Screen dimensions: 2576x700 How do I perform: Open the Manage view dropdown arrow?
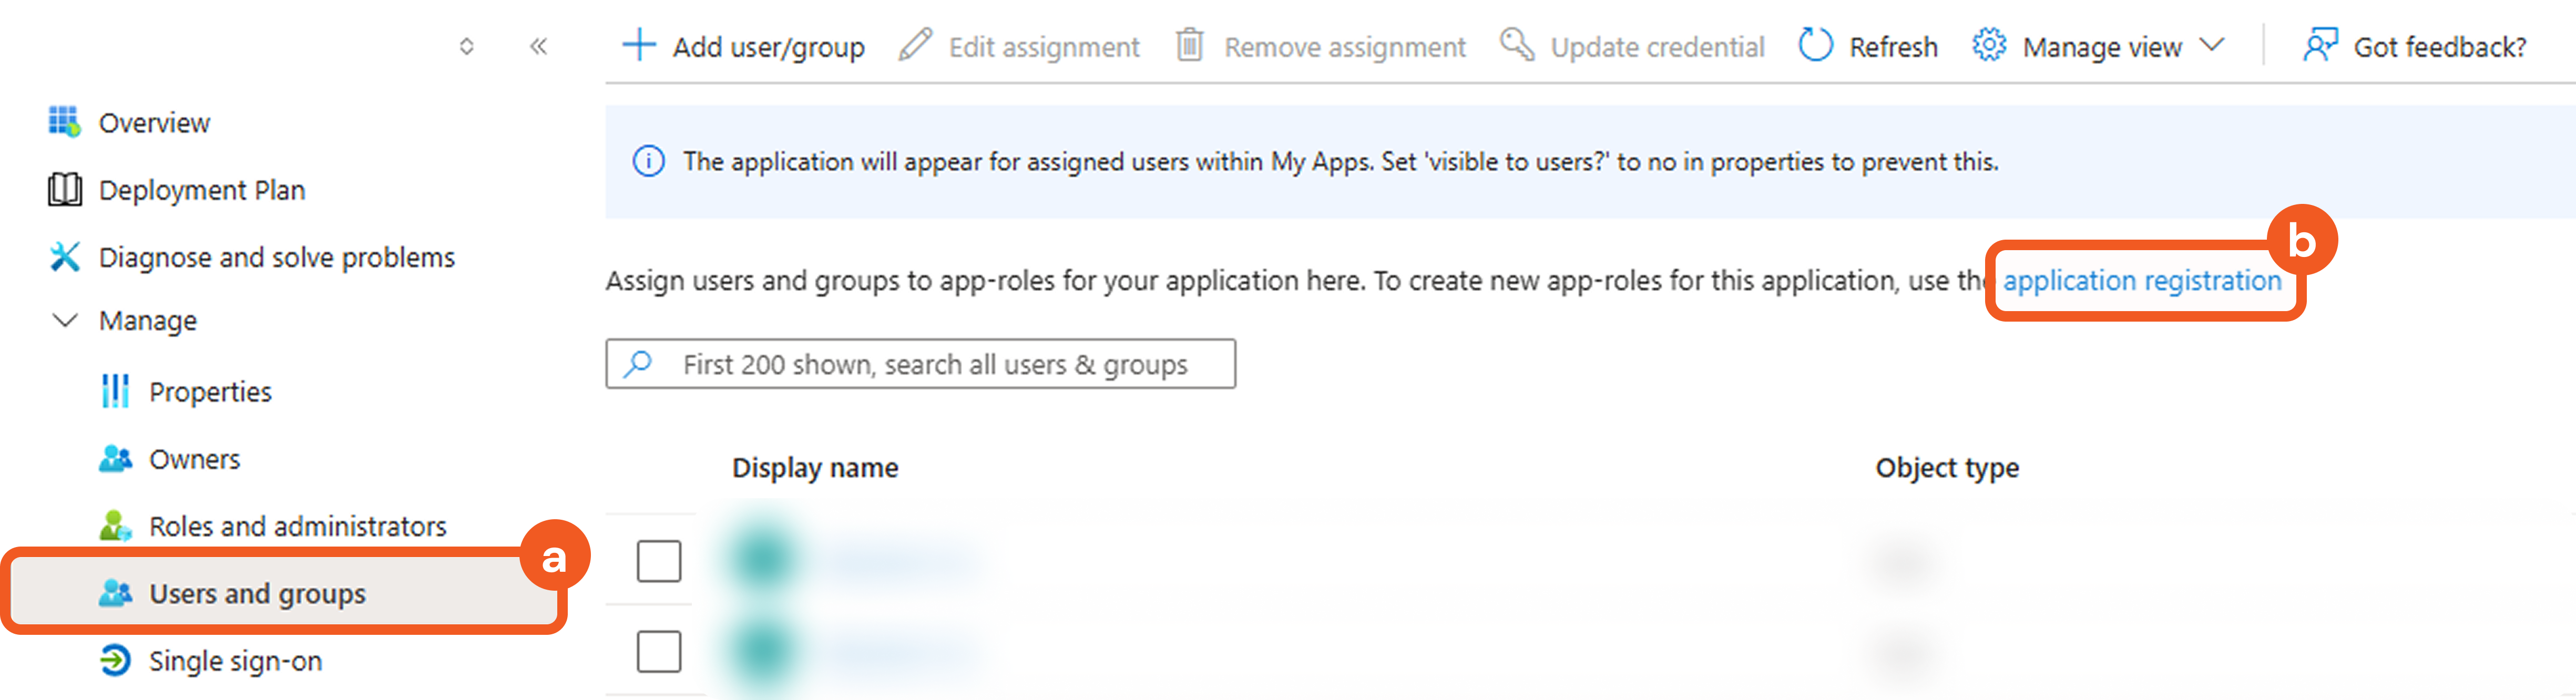click(2213, 46)
